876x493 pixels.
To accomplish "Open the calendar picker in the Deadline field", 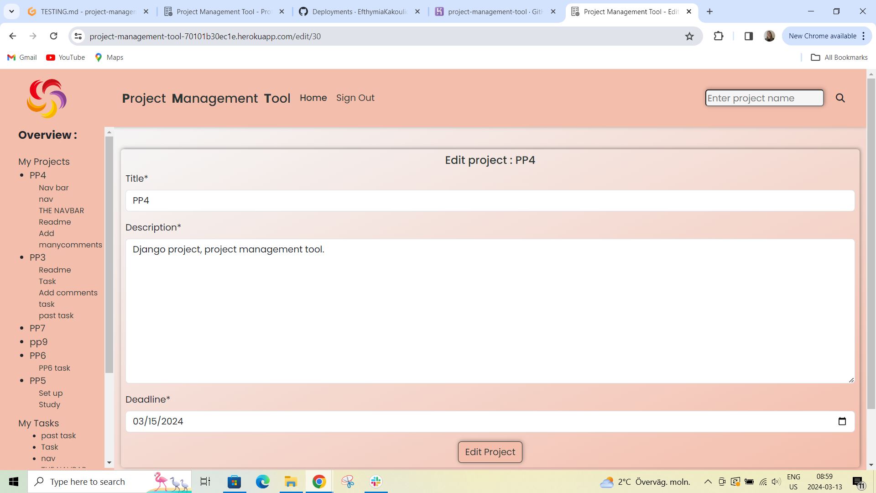I will coord(842,421).
